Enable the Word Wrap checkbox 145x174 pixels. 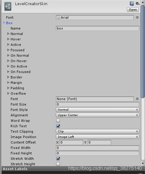click(x=58, y=121)
